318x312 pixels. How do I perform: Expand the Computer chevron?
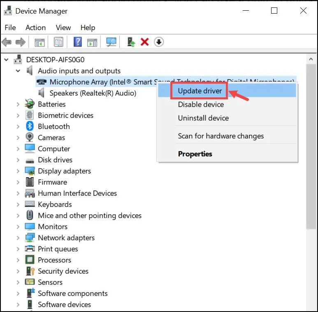tap(18, 149)
